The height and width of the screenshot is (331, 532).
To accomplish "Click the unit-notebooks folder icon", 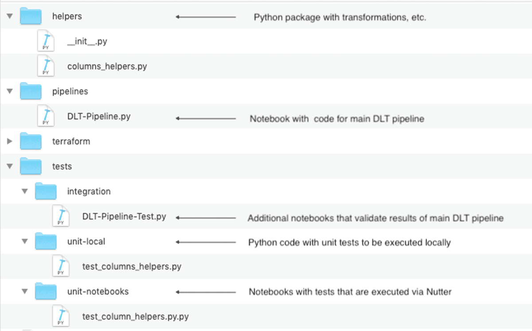I will pyautogui.click(x=46, y=291).
